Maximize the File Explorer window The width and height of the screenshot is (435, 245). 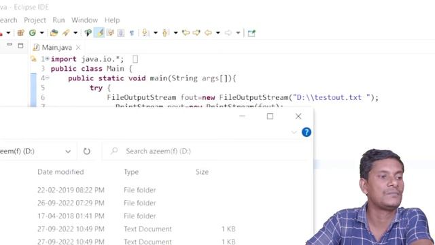tap(270, 116)
